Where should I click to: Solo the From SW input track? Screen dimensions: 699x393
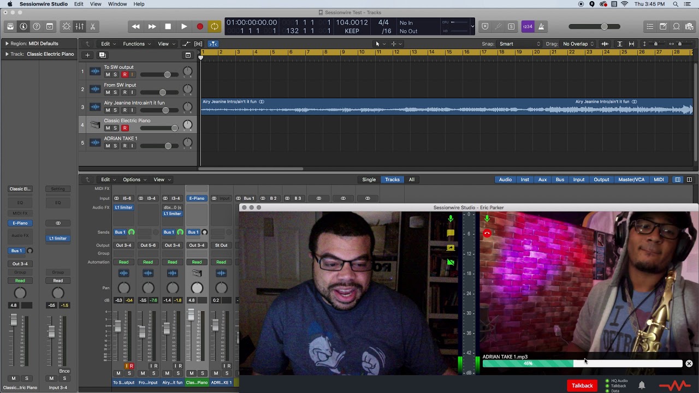pyautogui.click(x=115, y=92)
